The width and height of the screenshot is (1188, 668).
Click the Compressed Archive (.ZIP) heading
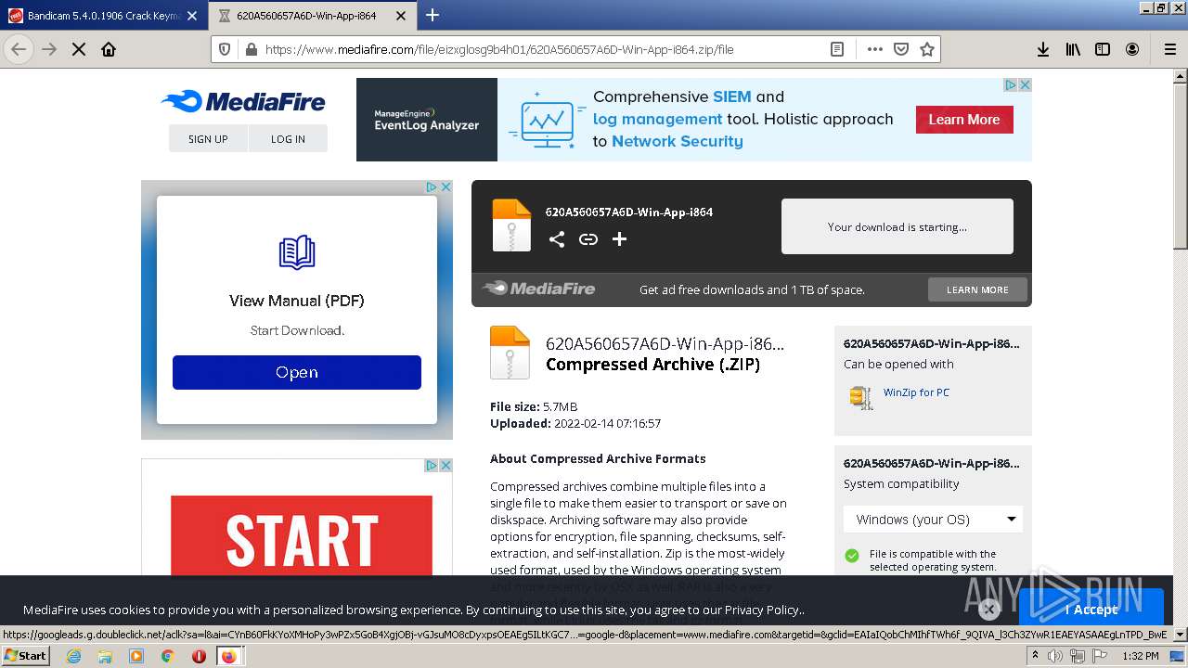pos(652,365)
